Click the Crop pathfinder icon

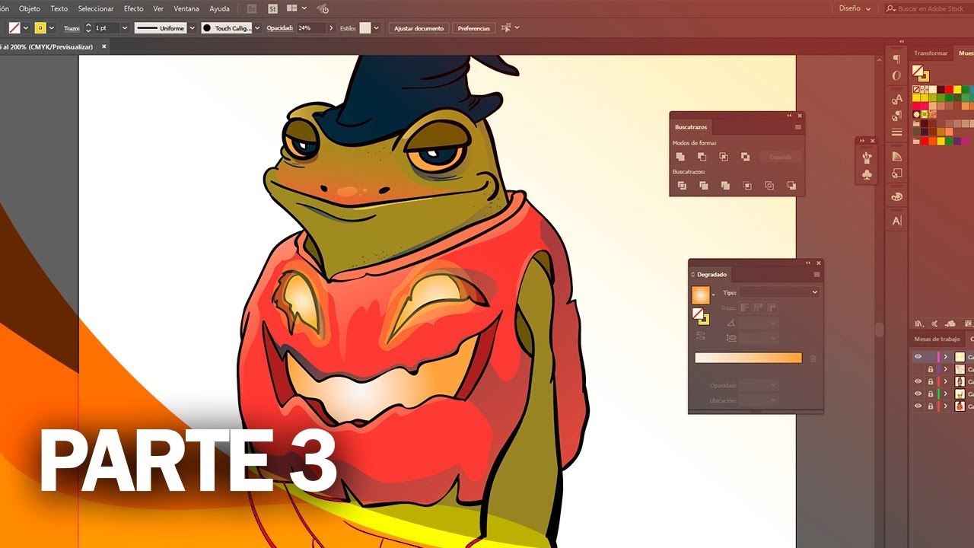coord(747,185)
